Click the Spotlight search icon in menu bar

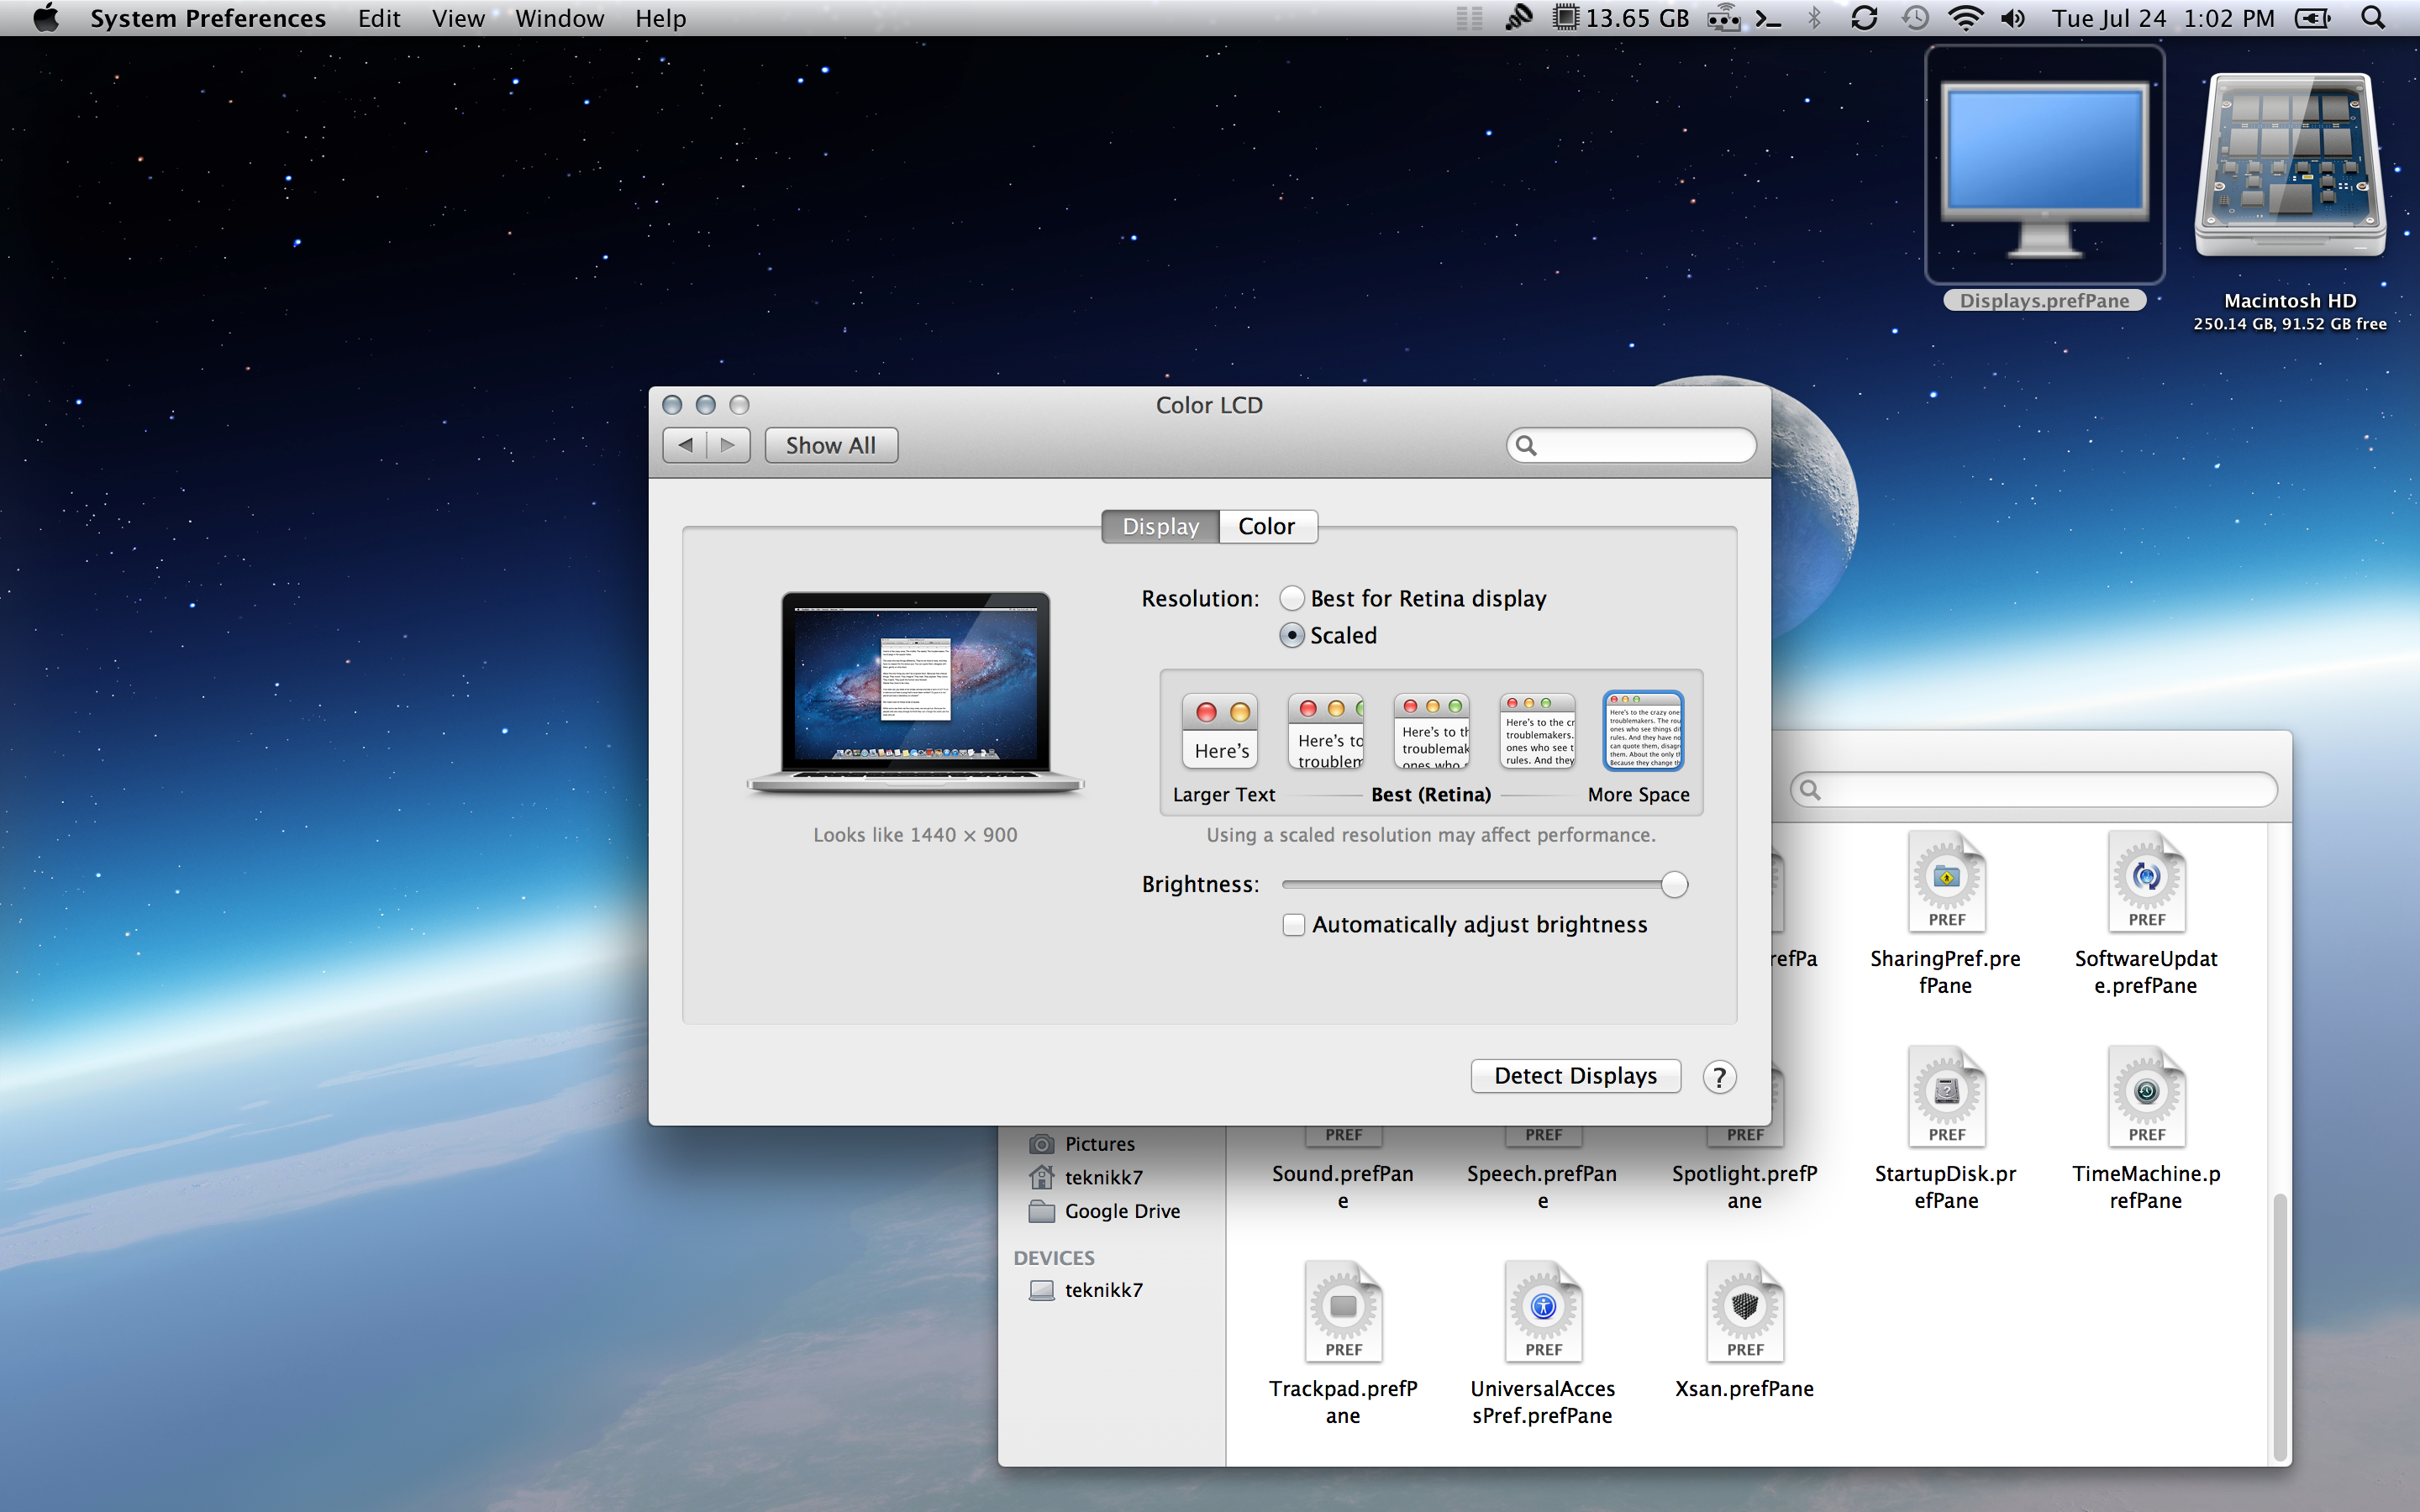pyautogui.click(x=2373, y=18)
